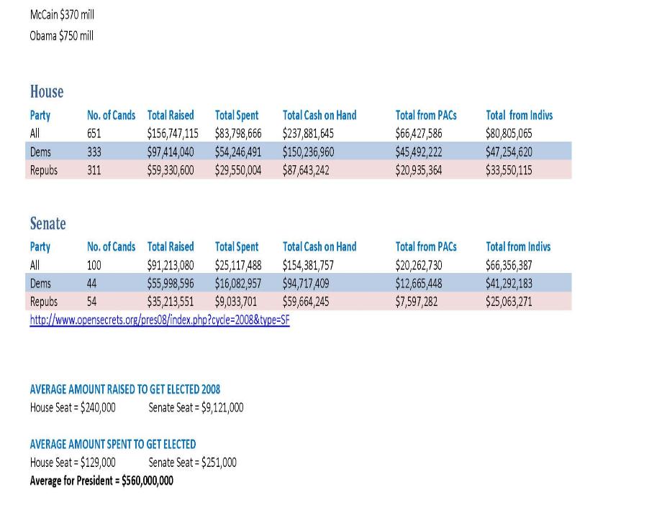Click the Senate section heading
662x510 pixels.
point(47,223)
